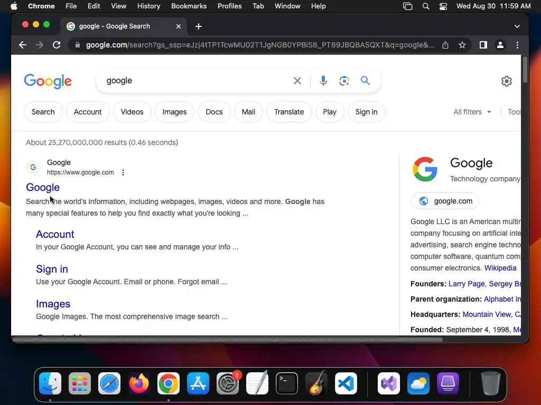The width and height of the screenshot is (541, 405).
Task: Open the Trash in the dock
Action: pos(491,383)
